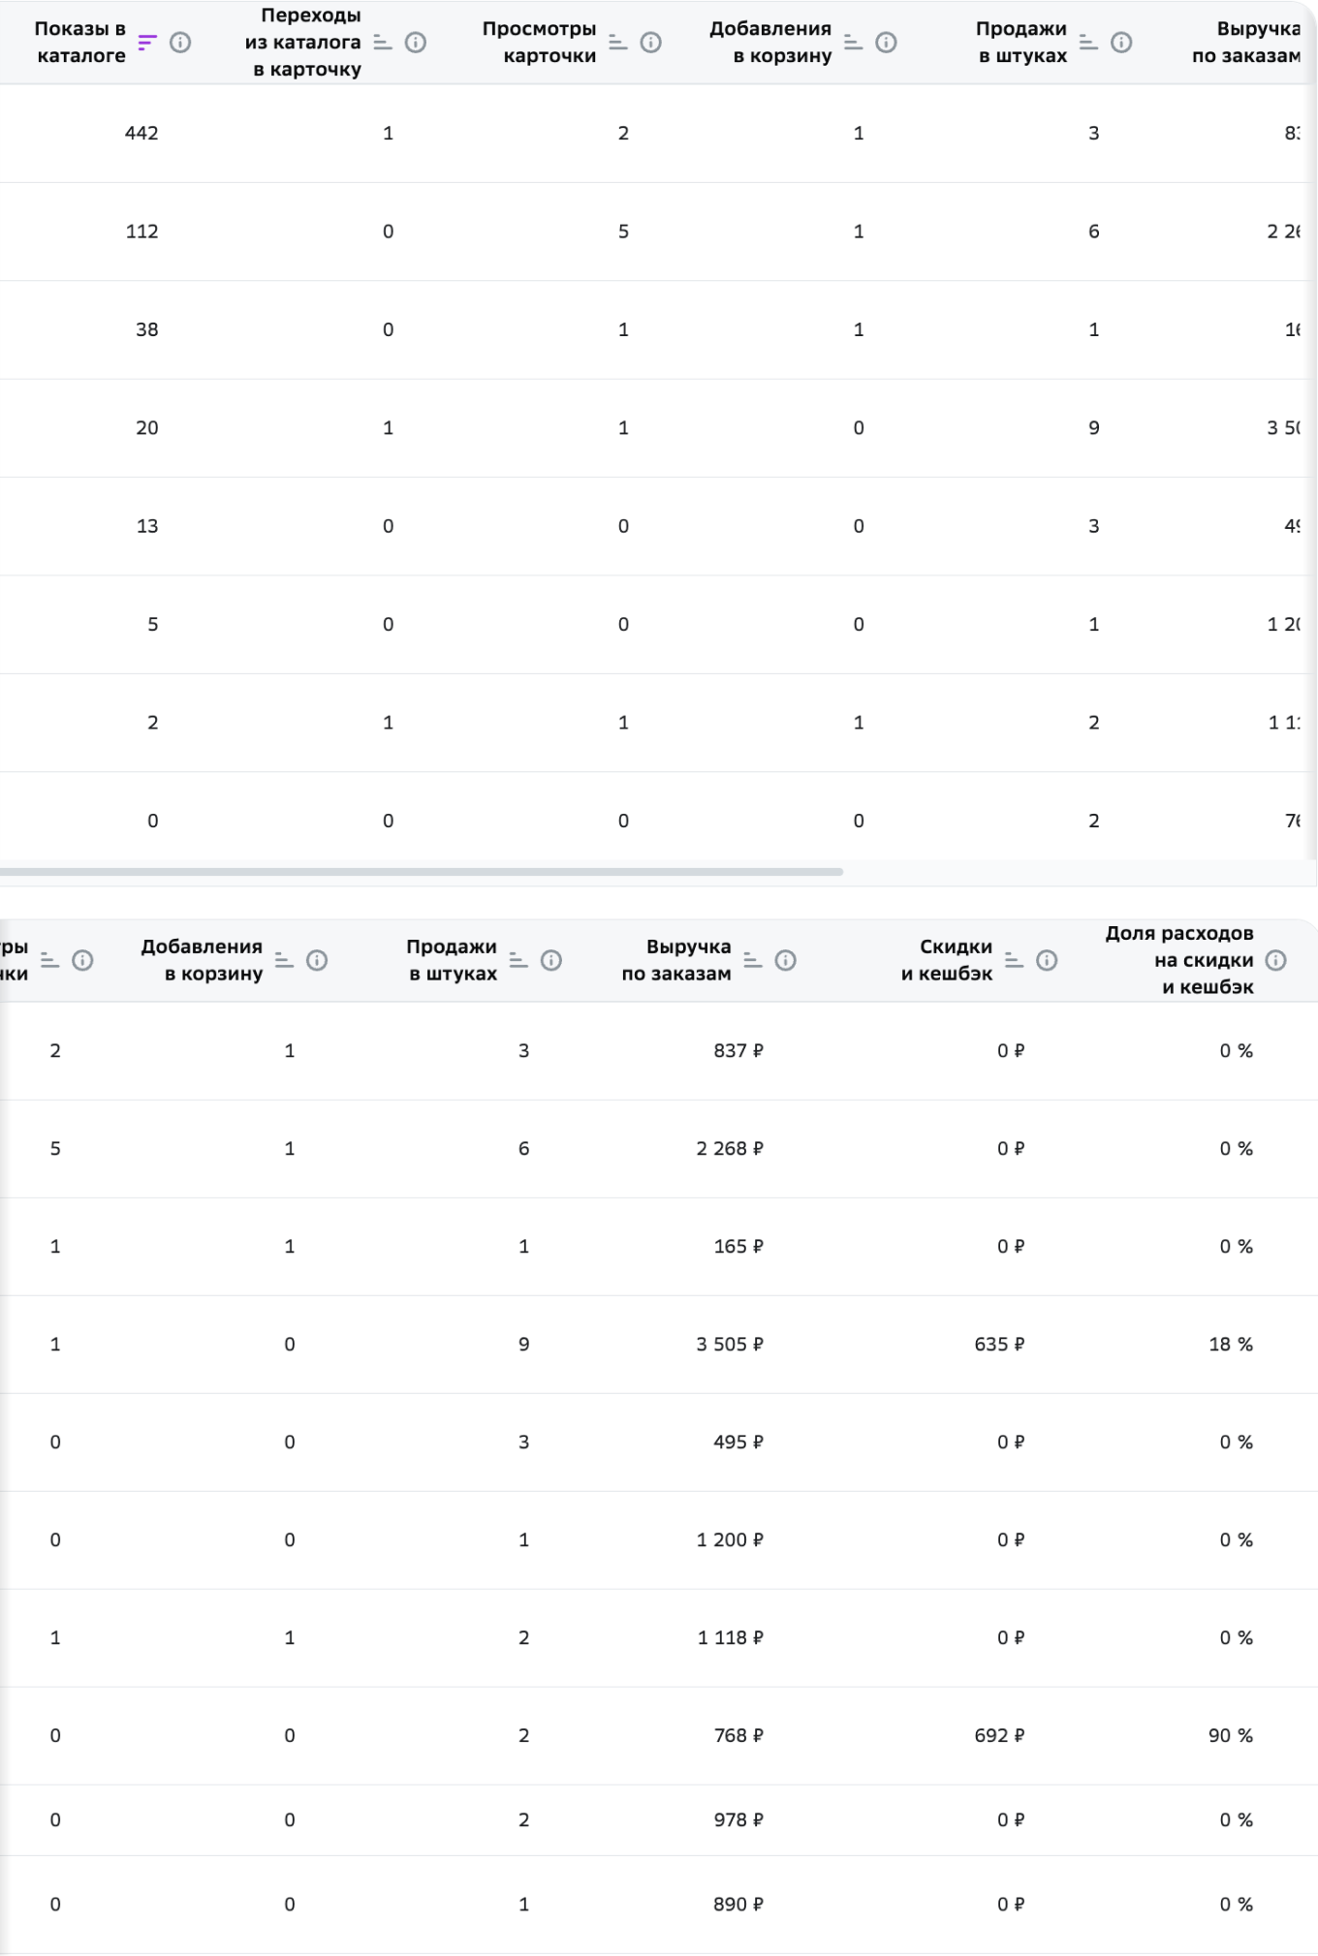Image resolution: width=1318 pixels, height=1956 pixels.
Task: Click the revenue value 165 ₽
Action: click(738, 1247)
